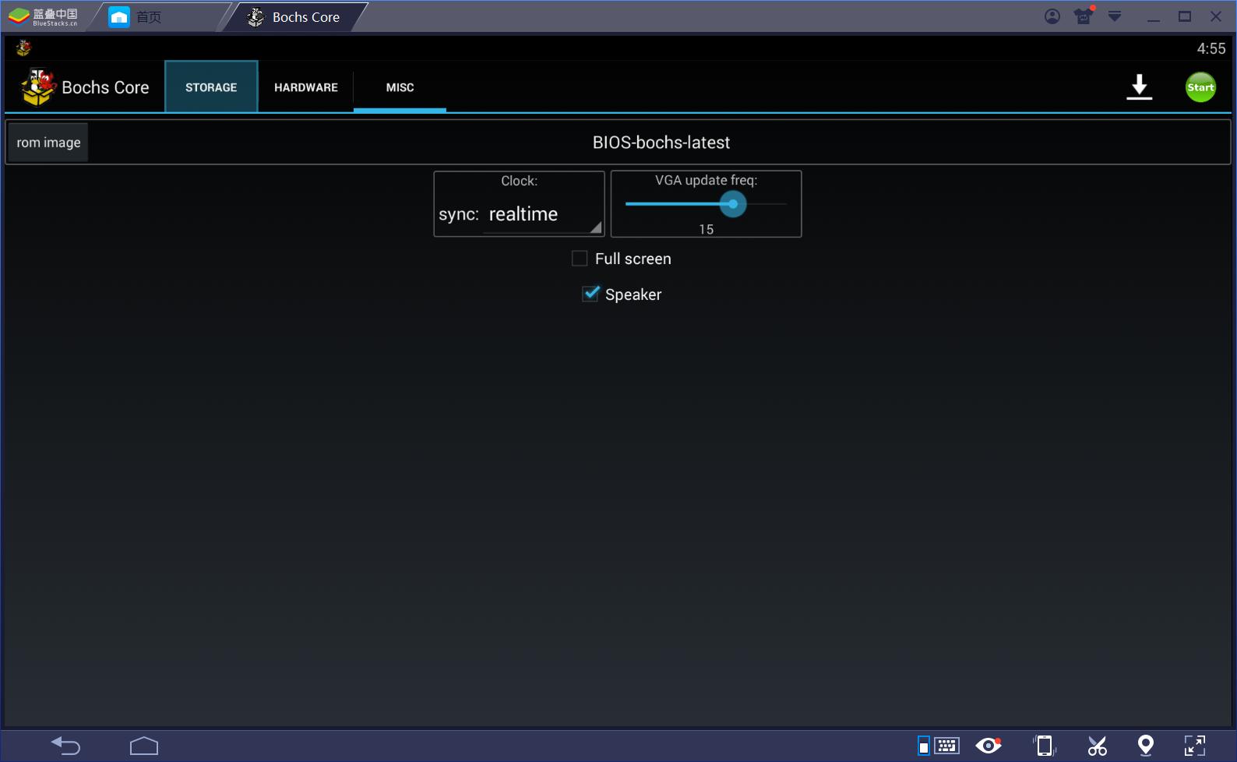Enable the Full screen checkbox
The image size is (1237, 762).
pos(580,259)
